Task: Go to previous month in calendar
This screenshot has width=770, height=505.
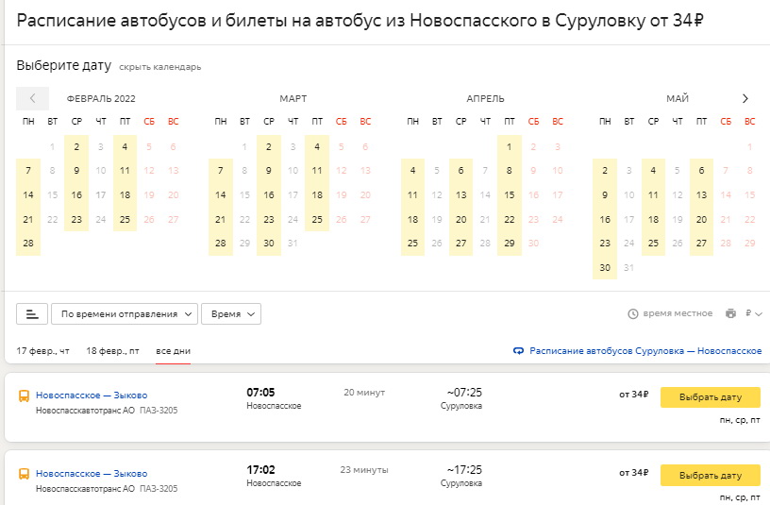Action: click(32, 98)
